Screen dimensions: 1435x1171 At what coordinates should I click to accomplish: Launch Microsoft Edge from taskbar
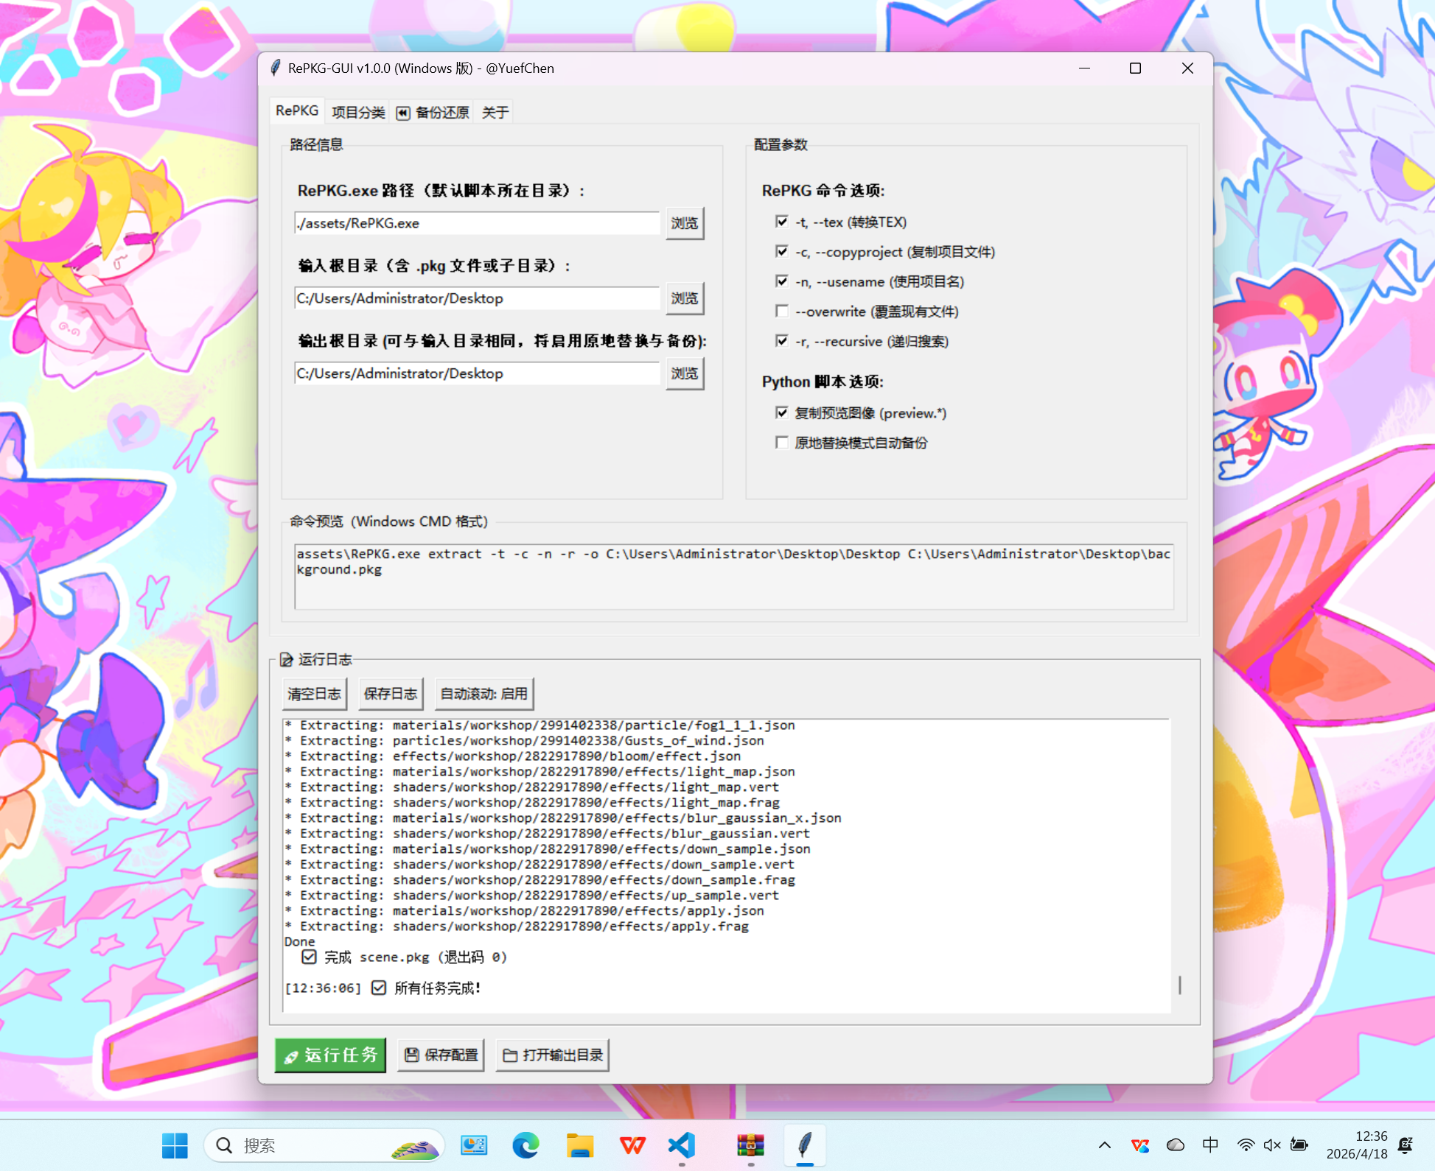click(526, 1145)
